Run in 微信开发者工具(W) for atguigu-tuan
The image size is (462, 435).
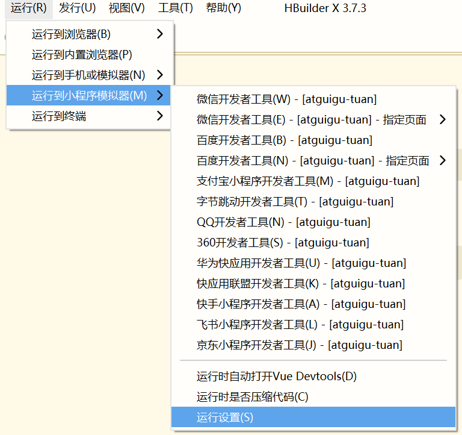point(286,99)
